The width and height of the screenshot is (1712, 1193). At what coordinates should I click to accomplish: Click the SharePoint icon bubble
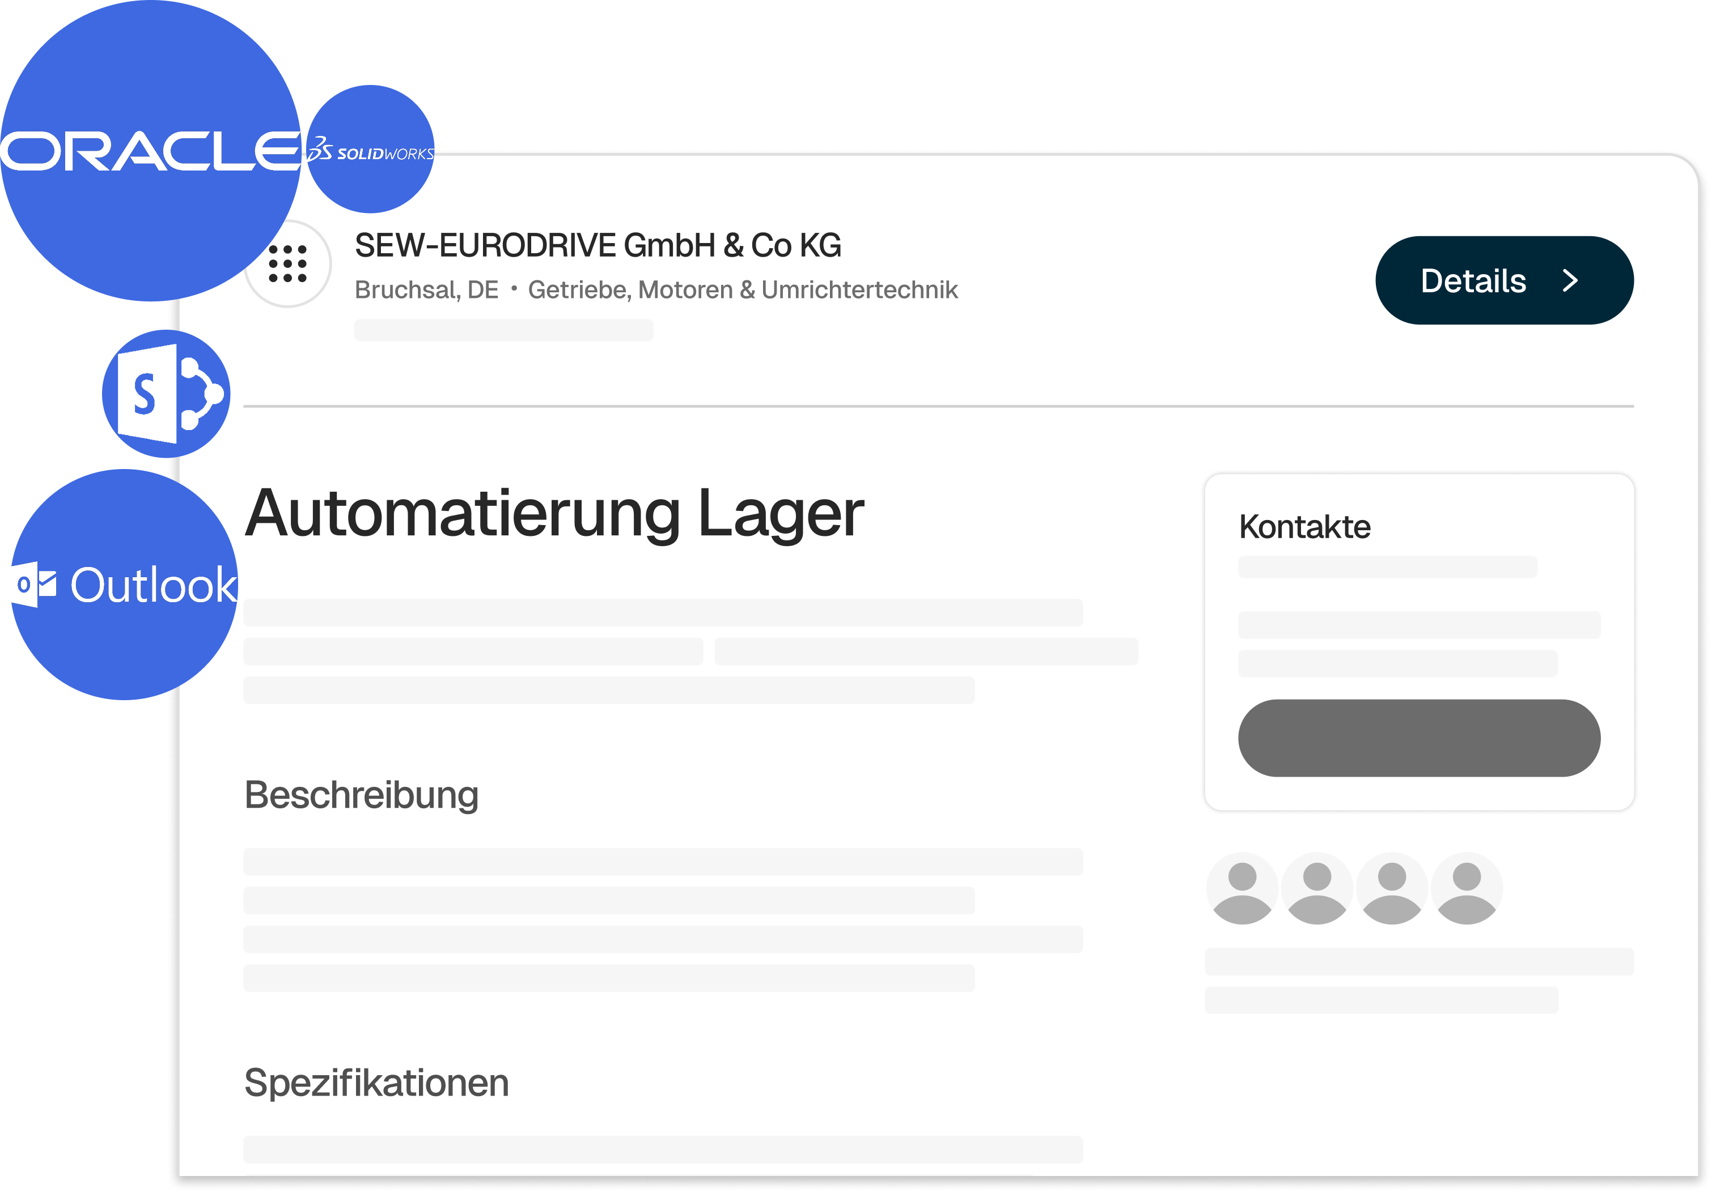pyautogui.click(x=166, y=394)
